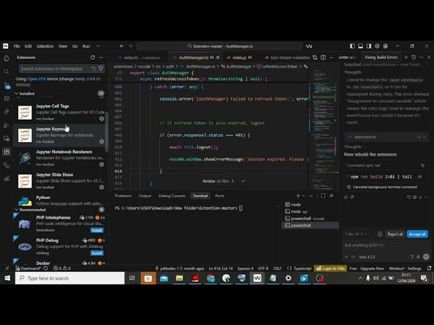Open the new terminal profile dropdown arrow
Screen dimensions: 434x325
(x=303, y=196)
